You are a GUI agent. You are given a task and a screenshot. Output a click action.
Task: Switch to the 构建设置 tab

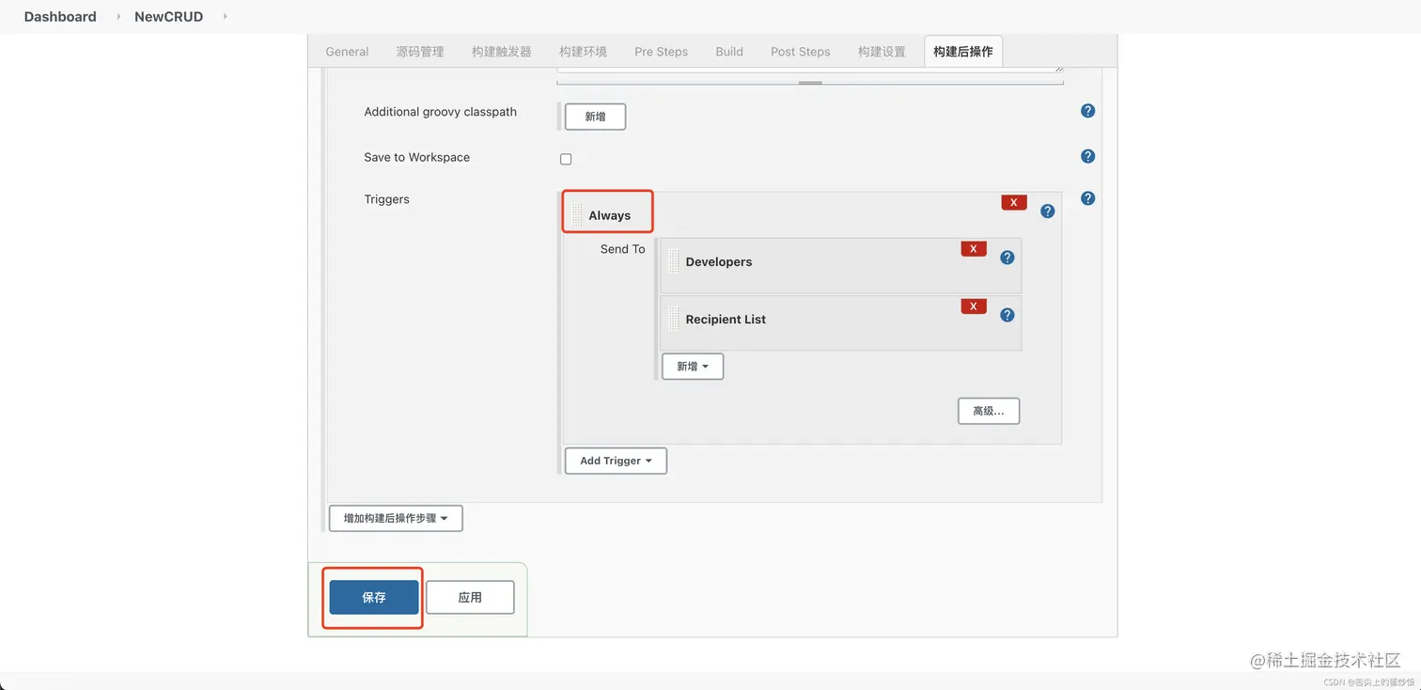coord(882,52)
